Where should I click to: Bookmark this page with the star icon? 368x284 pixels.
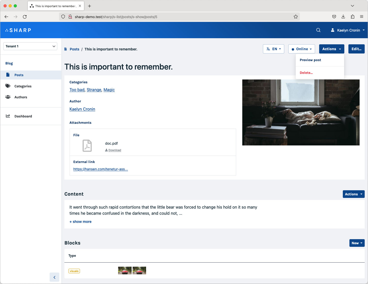point(295,17)
